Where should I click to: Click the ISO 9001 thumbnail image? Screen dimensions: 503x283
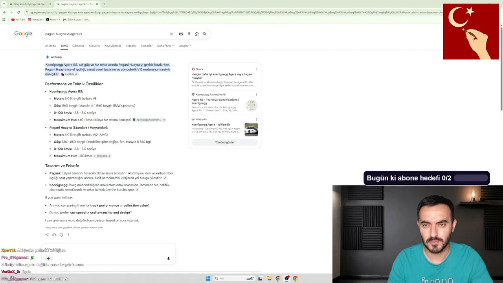click(251, 105)
